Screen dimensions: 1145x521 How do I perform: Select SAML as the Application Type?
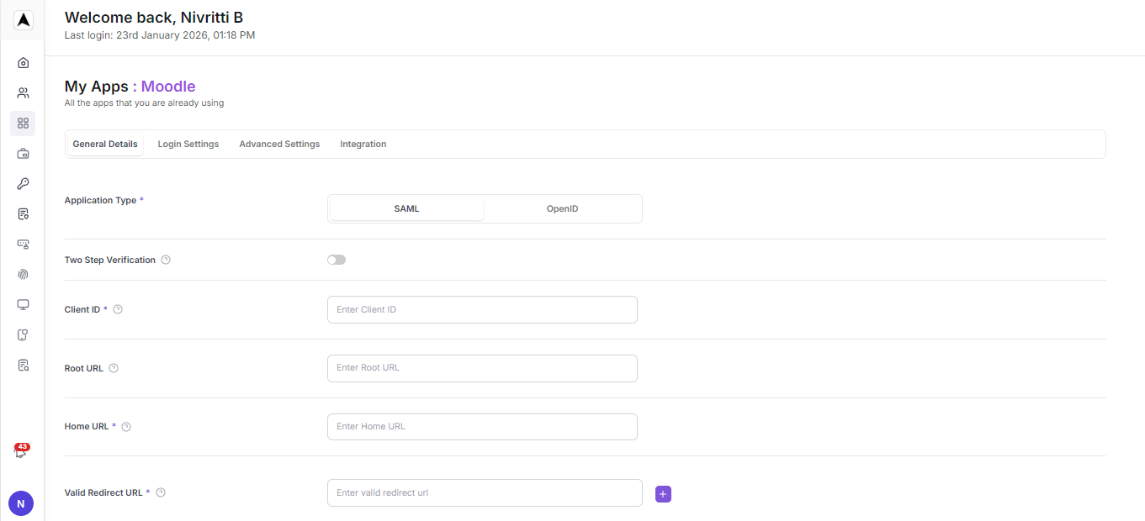(406, 208)
